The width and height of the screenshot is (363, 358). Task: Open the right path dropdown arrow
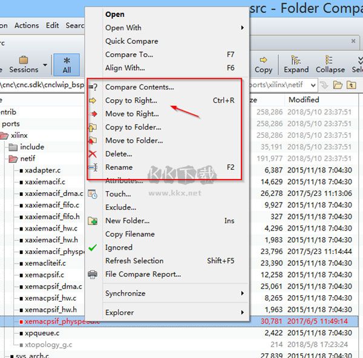[x=312, y=85]
